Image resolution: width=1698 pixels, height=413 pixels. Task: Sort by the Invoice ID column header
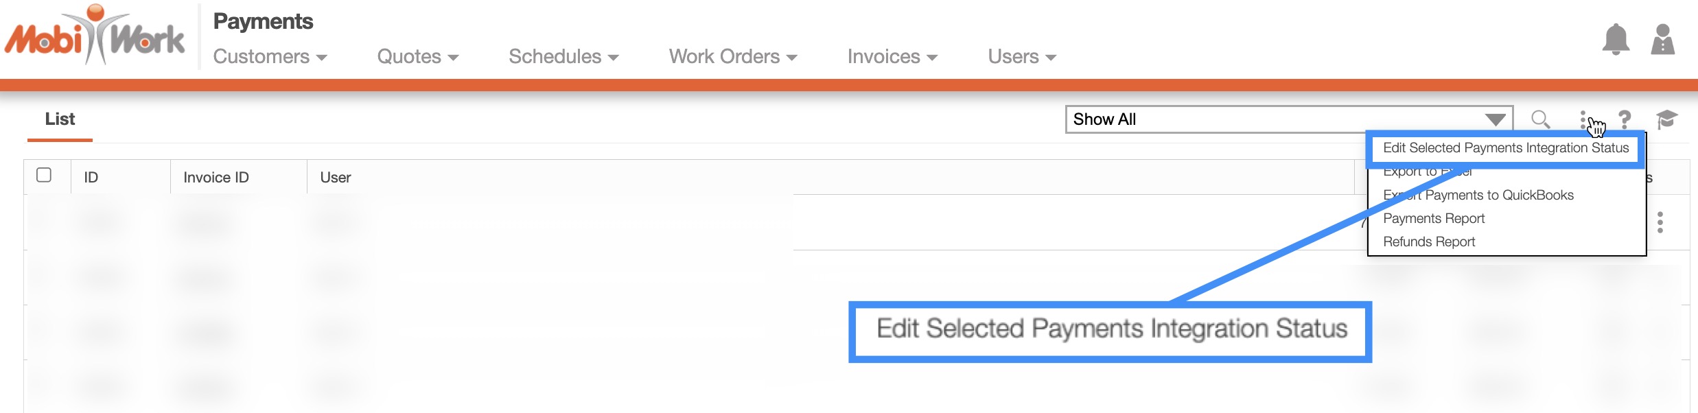[x=216, y=178]
